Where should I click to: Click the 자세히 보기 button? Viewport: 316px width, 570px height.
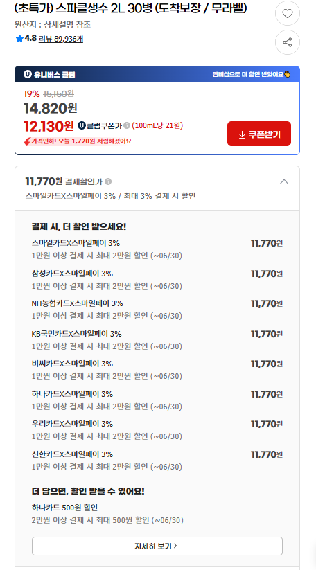[x=157, y=546]
